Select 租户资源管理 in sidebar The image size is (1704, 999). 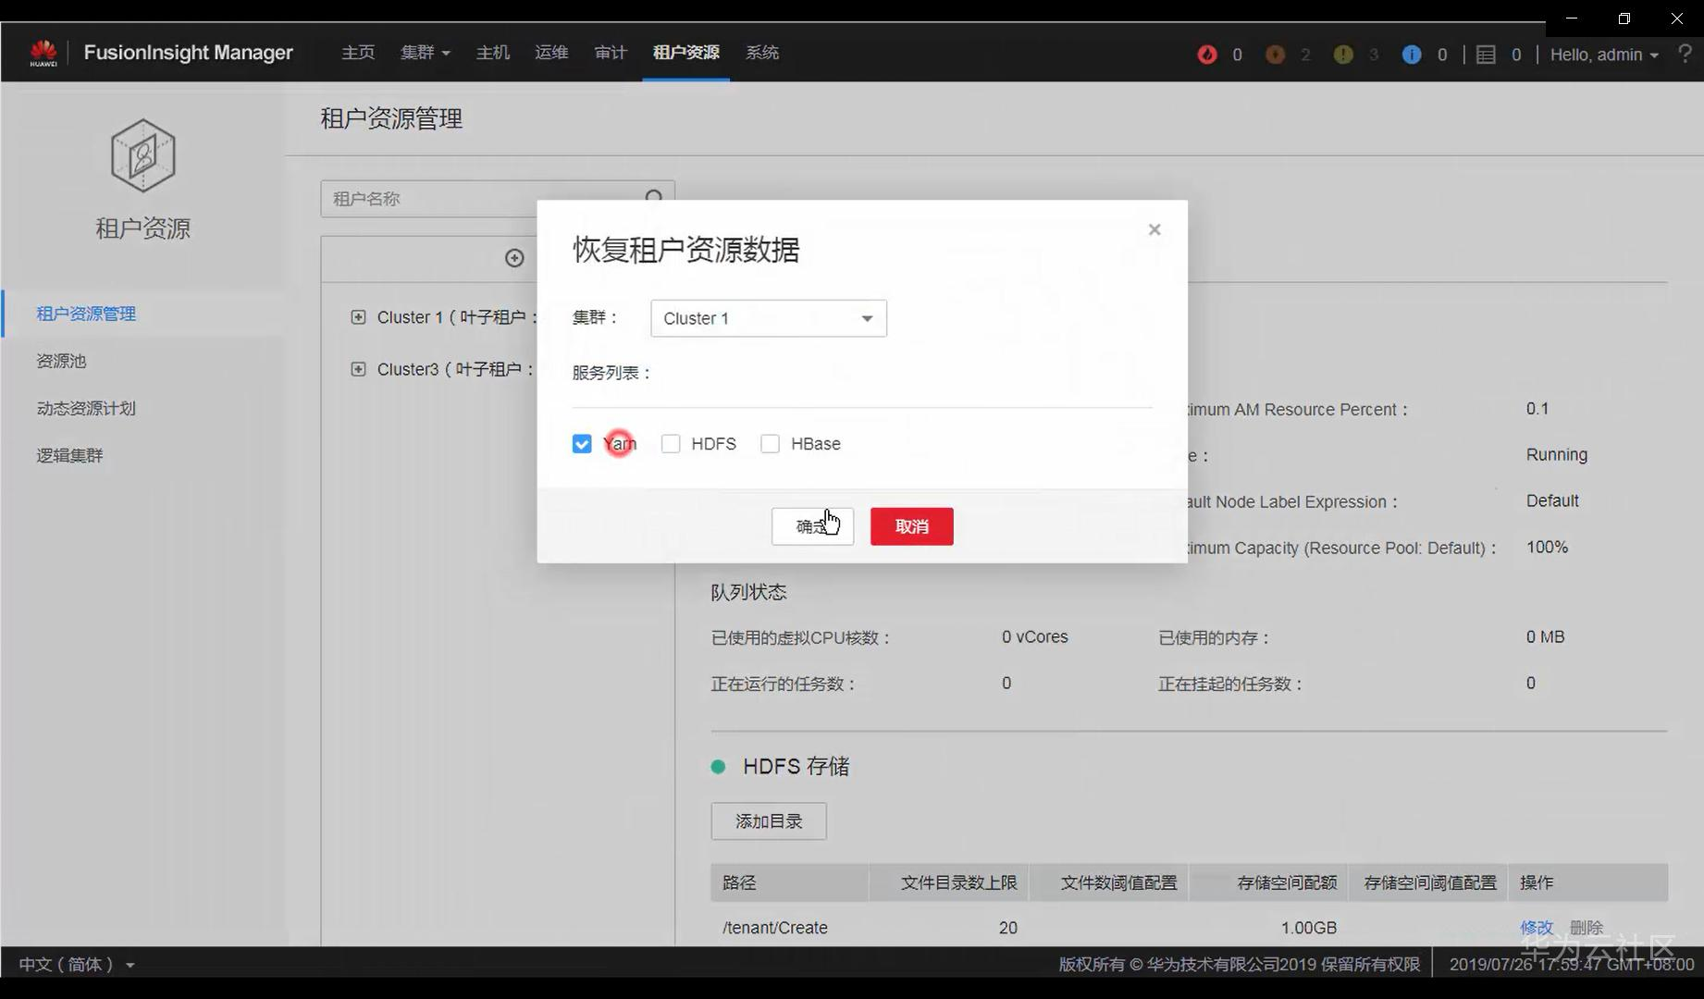click(86, 314)
